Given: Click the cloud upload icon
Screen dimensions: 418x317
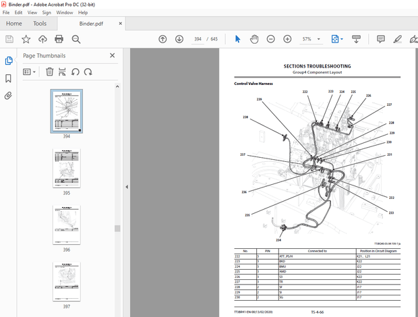Looking at the screenshot, I should [x=42, y=39].
